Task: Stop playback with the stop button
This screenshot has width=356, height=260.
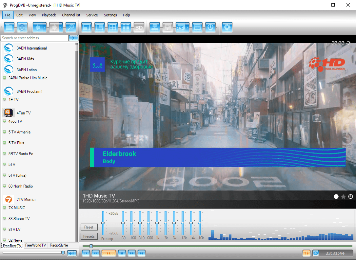Action: [x=122, y=253]
